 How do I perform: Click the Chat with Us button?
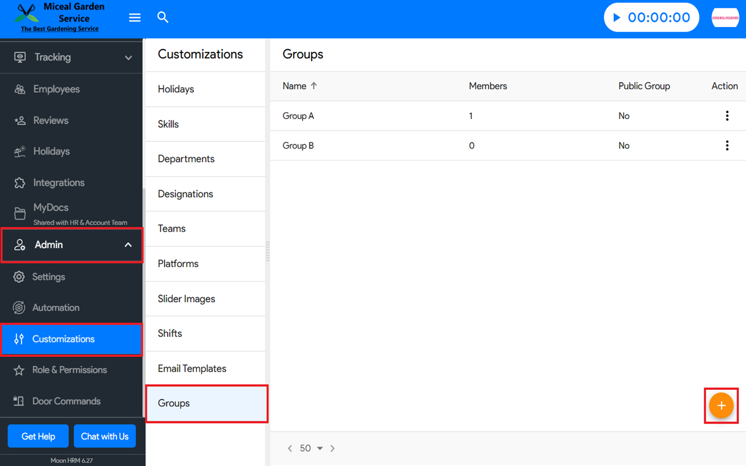click(105, 436)
